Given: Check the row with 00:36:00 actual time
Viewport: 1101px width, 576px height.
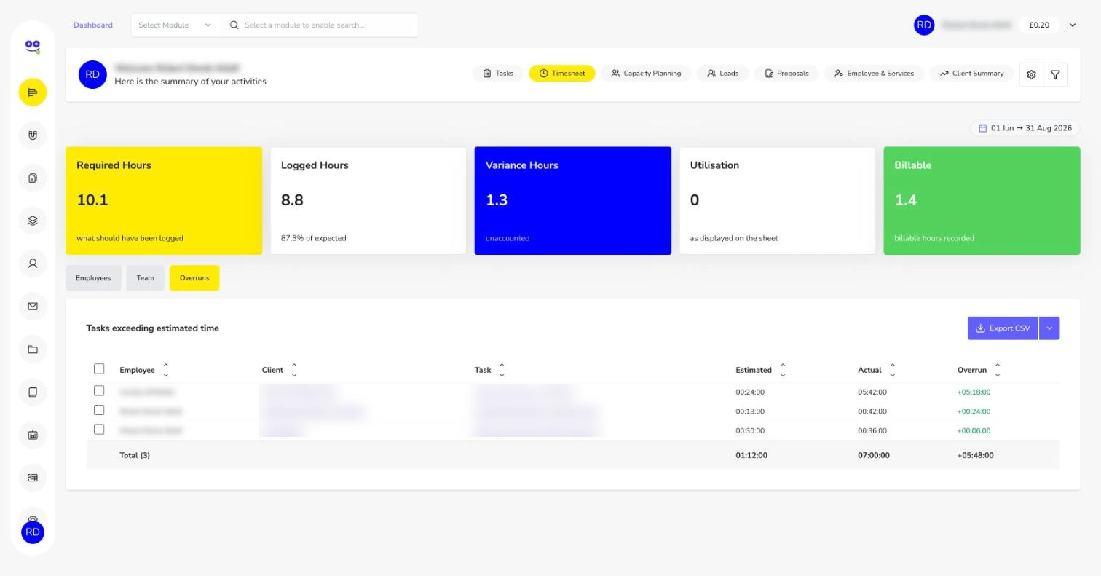Looking at the screenshot, I should coord(99,430).
